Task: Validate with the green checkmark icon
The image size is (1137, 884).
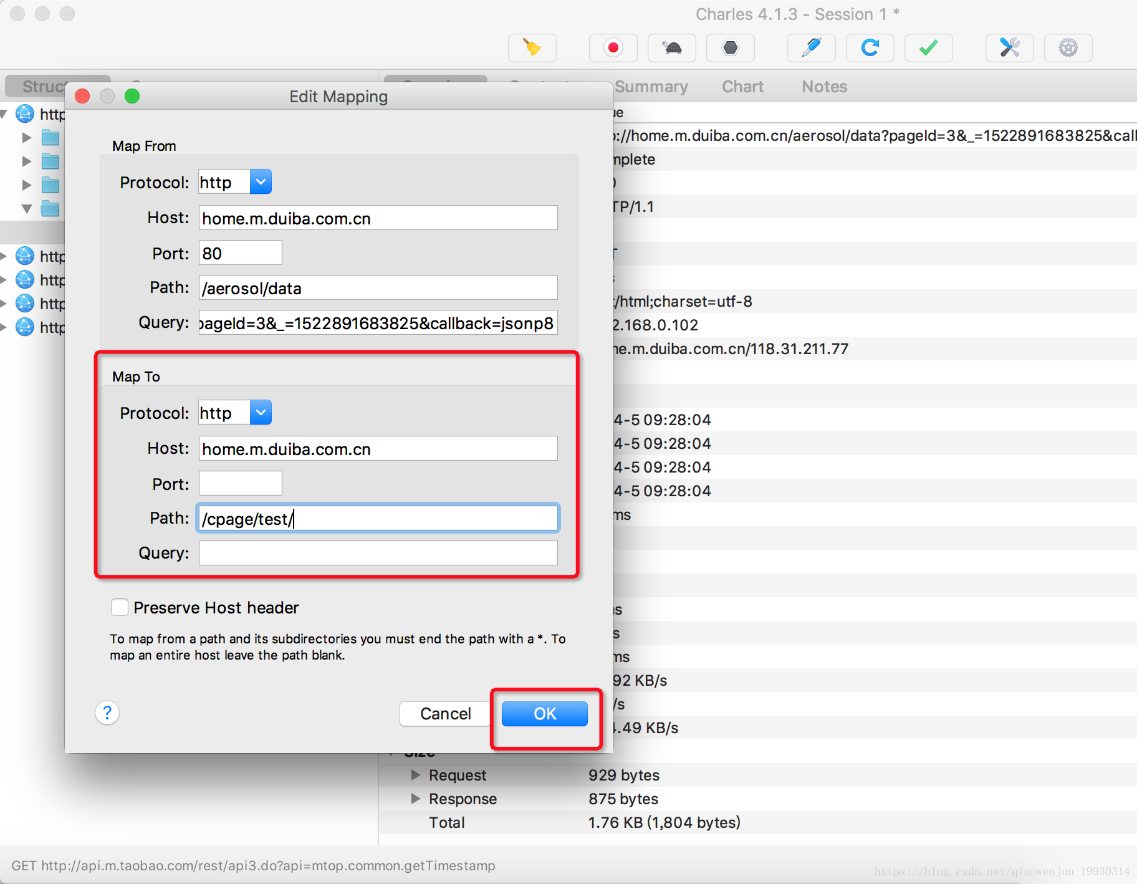Action: pyautogui.click(x=929, y=48)
